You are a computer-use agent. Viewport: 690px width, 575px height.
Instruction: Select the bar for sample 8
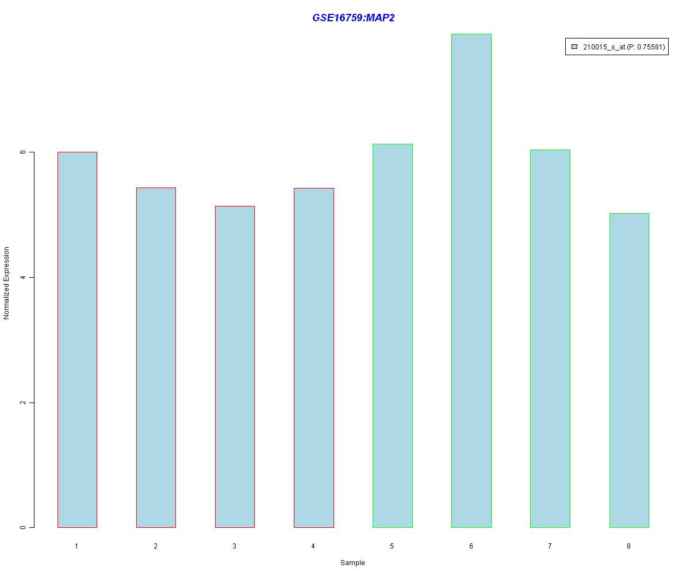coord(629,370)
